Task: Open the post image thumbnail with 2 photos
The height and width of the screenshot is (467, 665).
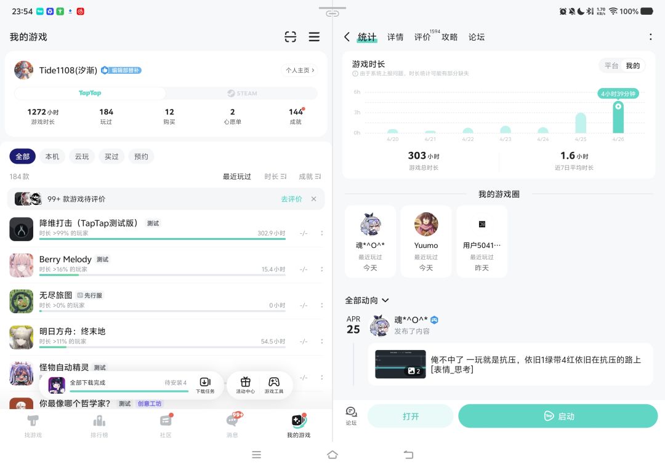Action: [x=400, y=364]
